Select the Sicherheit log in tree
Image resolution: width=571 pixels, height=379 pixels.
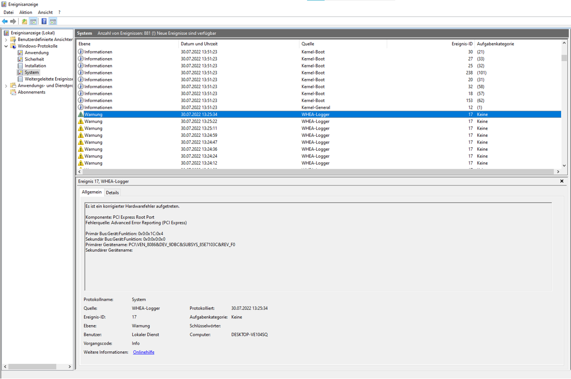pyautogui.click(x=34, y=59)
